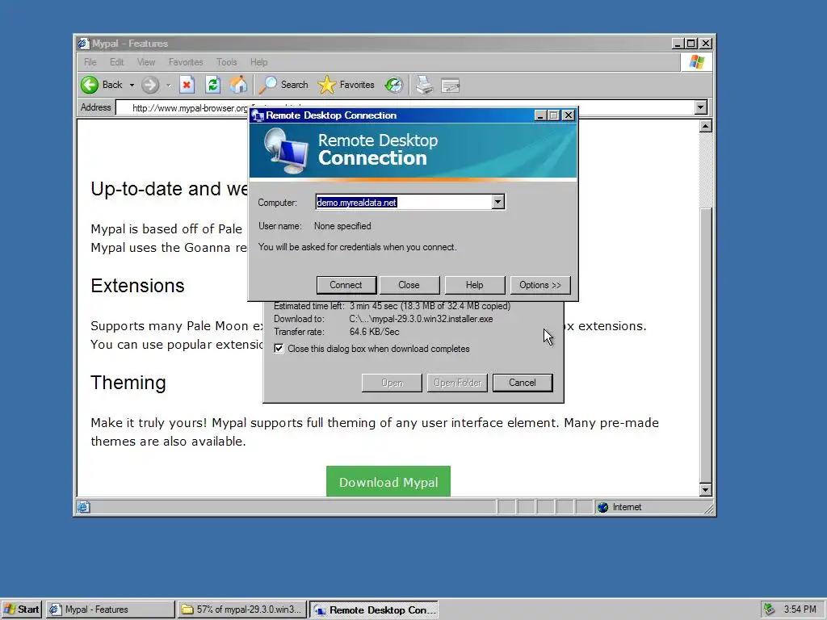Click the Refresh page icon

click(212, 85)
